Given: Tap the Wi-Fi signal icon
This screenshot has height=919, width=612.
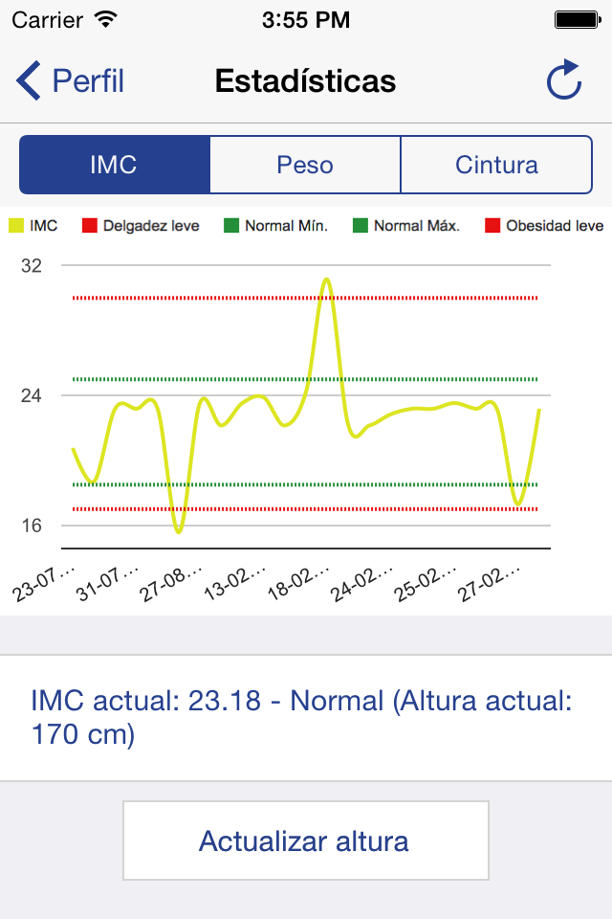Looking at the screenshot, I should click(x=106, y=19).
